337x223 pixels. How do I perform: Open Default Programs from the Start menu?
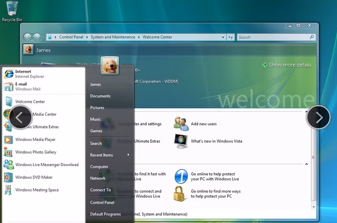[105, 214]
